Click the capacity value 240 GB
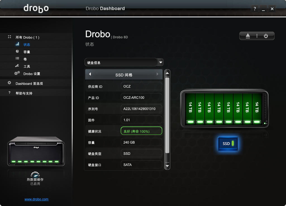 coord(141,142)
